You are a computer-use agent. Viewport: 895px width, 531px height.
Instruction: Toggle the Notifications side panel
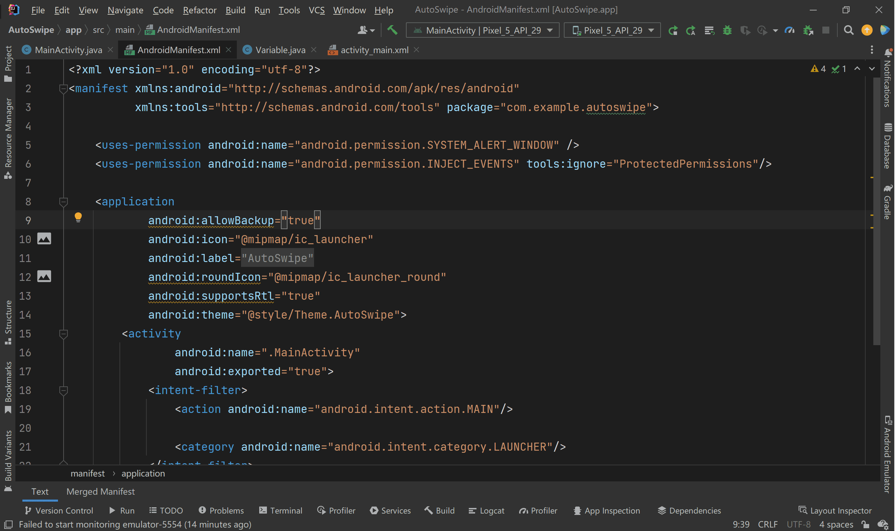click(x=887, y=78)
